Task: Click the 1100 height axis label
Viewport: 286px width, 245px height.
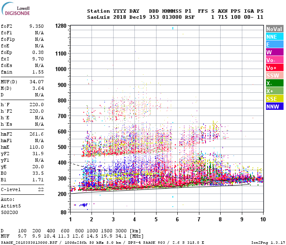Action: 61,53
